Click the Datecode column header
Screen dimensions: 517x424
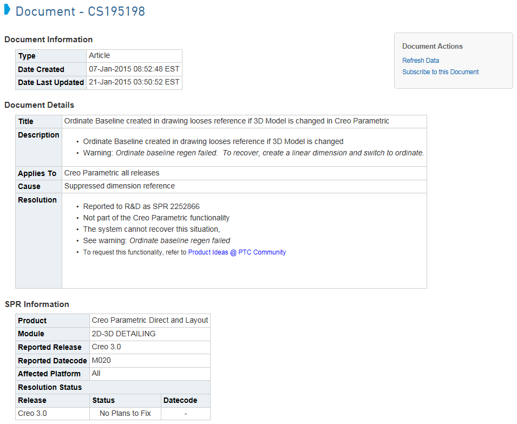[x=180, y=400]
